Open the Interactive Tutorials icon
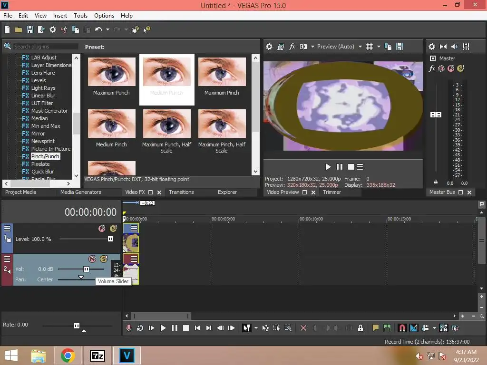Screen dimensions: 487x365 coord(136,29)
